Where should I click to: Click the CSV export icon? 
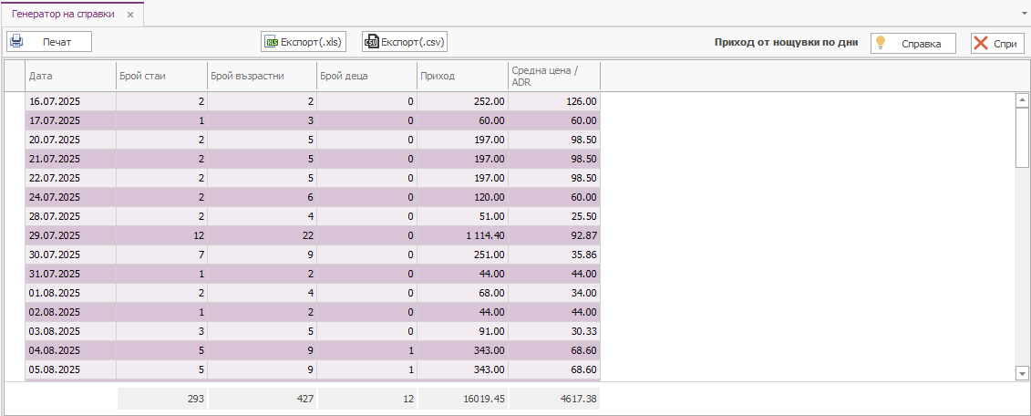coord(371,42)
